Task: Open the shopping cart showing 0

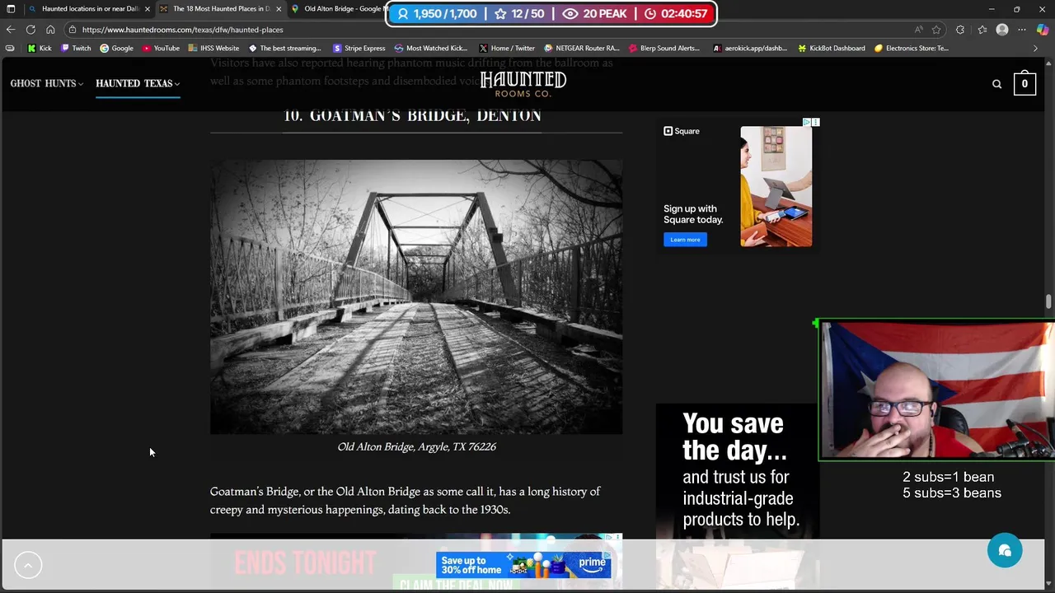Action: click(1025, 83)
